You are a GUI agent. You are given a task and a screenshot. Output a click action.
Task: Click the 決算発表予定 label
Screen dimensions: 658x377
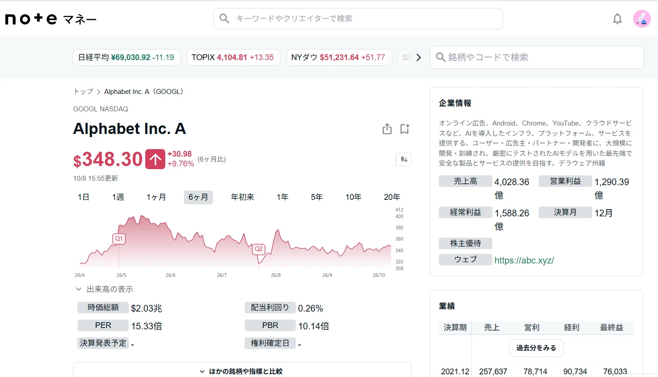coord(103,343)
